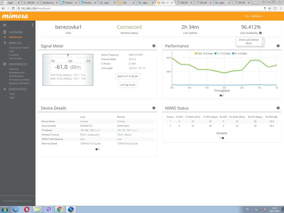
Task: Click the green Tx legend swatch in Performance
Action: point(215,53)
